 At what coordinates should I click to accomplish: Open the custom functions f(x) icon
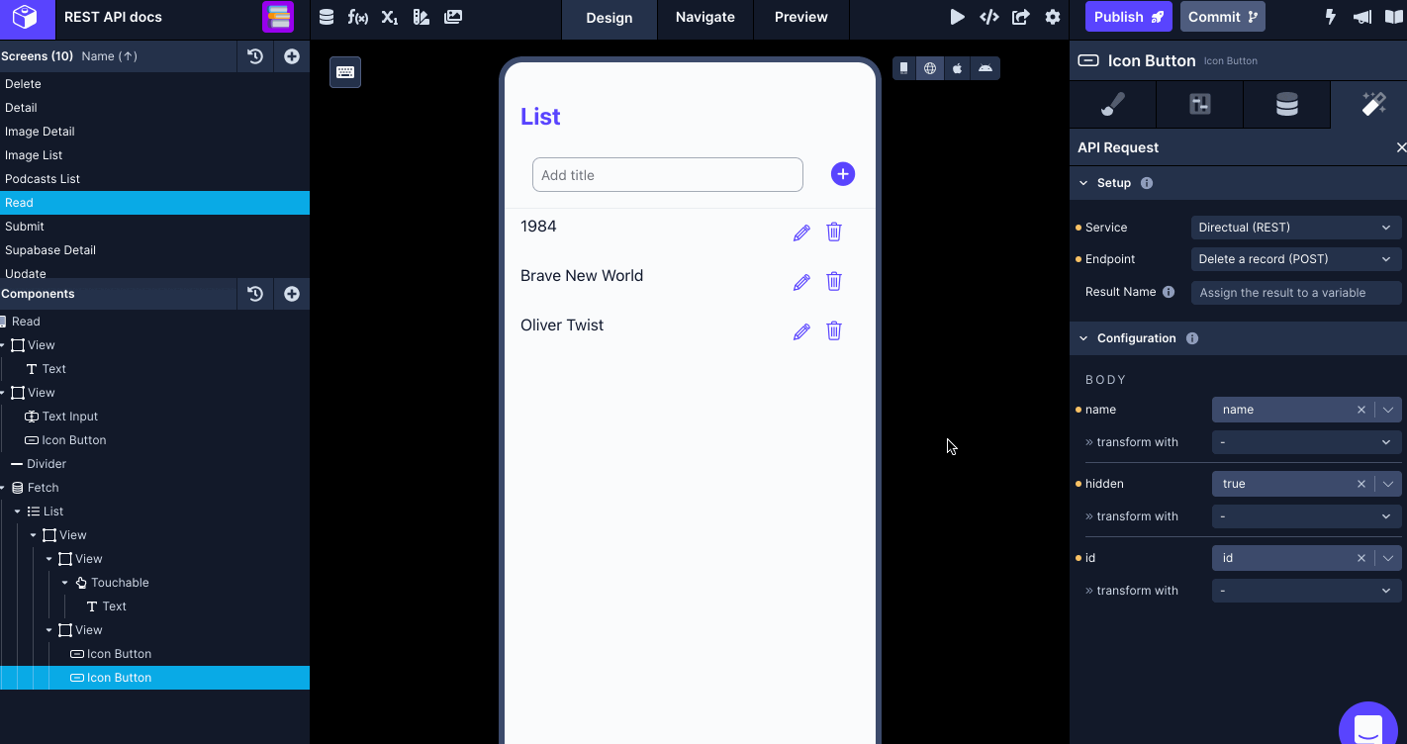click(358, 17)
